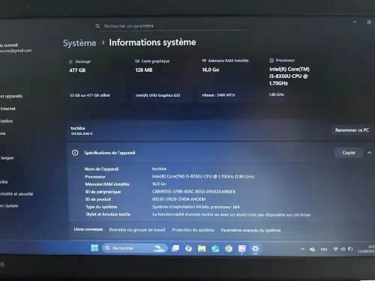Collapse the Spécifications de l'appareil section
375x281 pixels.
point(369,153)
